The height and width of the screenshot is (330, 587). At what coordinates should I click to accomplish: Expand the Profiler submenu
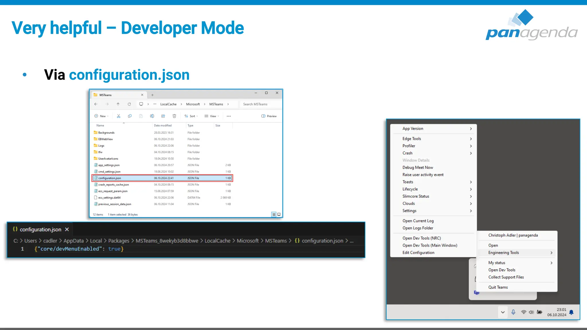click(x=433, y=146)
